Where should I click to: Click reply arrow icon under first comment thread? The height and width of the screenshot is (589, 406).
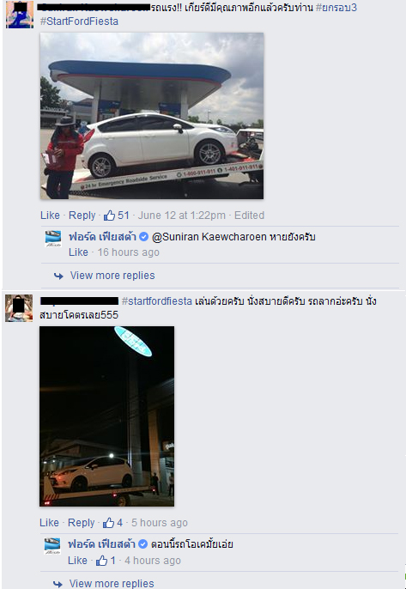(x=58, y=276)
